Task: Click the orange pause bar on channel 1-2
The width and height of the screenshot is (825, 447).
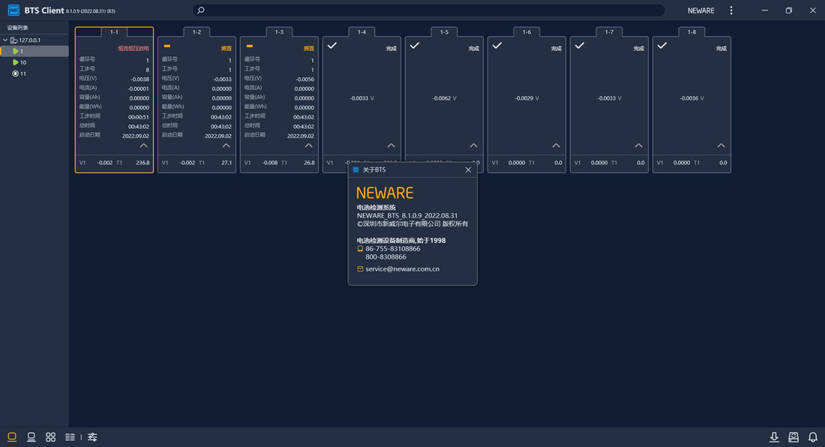Action: point(166,46)
